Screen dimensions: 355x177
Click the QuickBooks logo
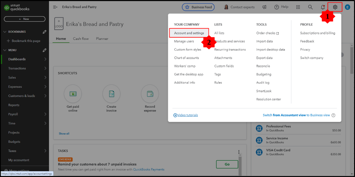17,8
